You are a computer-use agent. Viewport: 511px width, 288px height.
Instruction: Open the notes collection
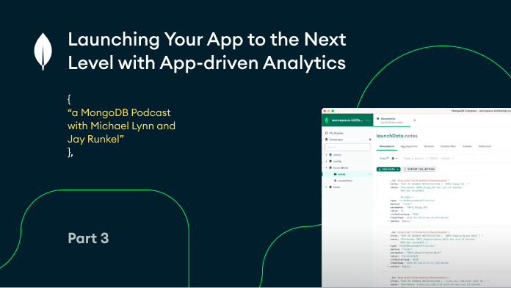coord(341,174)
